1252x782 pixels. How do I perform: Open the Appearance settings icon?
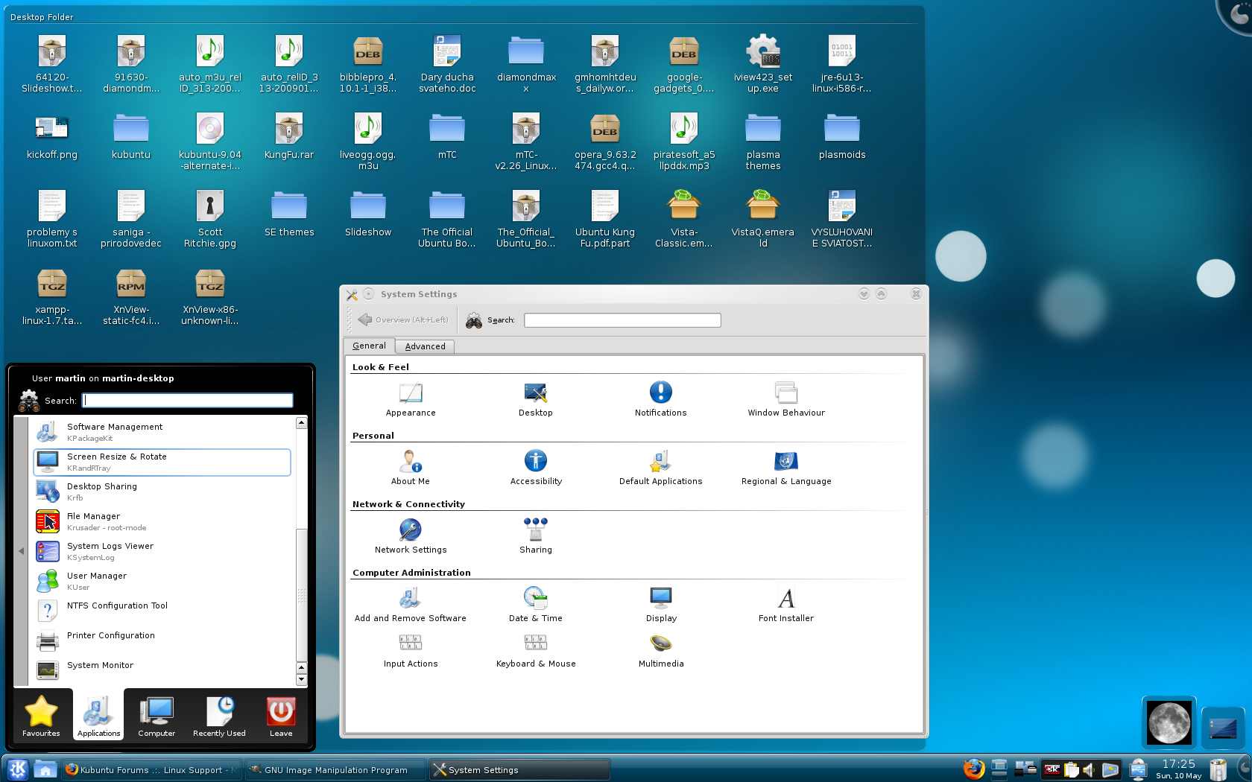411,393
